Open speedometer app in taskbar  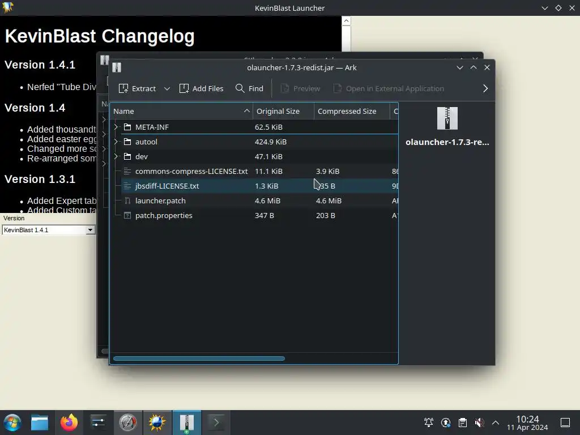point(127,423)
